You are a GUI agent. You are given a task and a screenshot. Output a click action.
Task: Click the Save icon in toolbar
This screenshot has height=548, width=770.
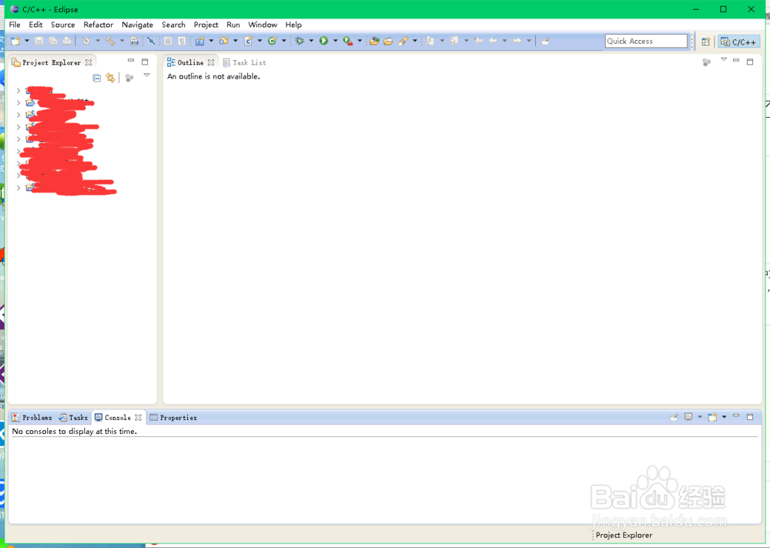click(x=39, y=42)
